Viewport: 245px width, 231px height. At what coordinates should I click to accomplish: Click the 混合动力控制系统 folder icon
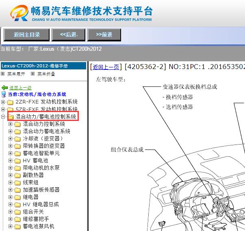tap(17, 124)
